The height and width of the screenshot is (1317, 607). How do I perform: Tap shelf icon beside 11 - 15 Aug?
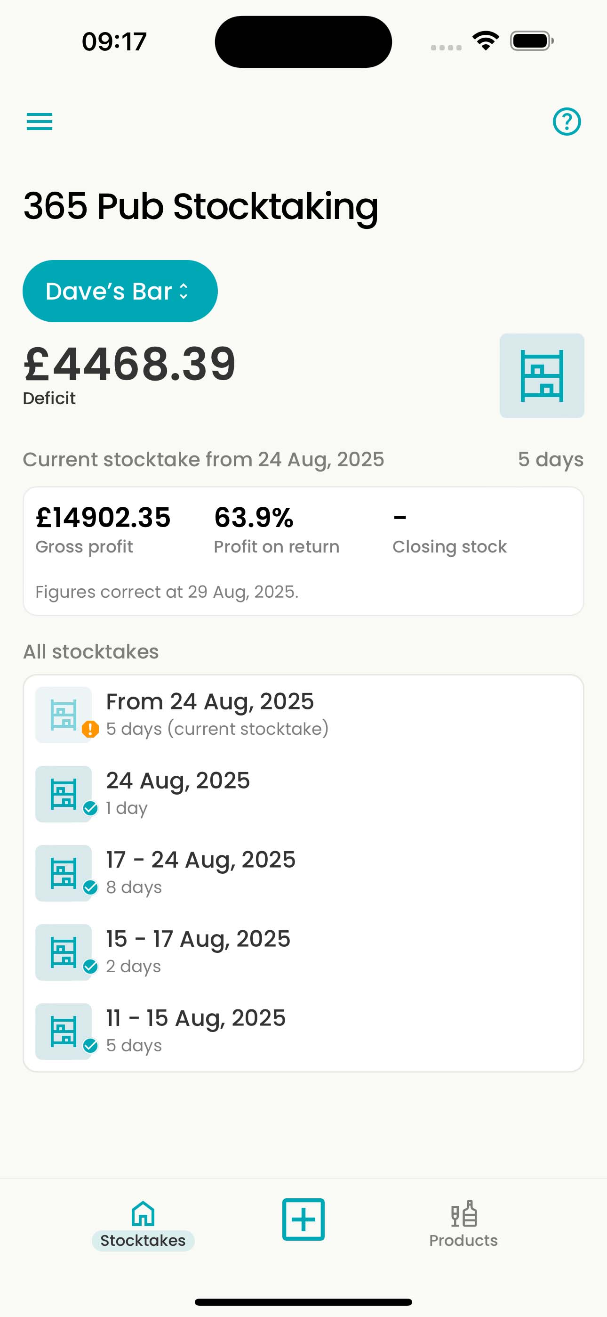click(63, 1031)
